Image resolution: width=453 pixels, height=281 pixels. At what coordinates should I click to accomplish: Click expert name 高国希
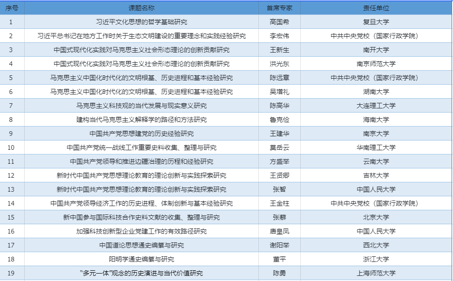[x=279, y=22]
